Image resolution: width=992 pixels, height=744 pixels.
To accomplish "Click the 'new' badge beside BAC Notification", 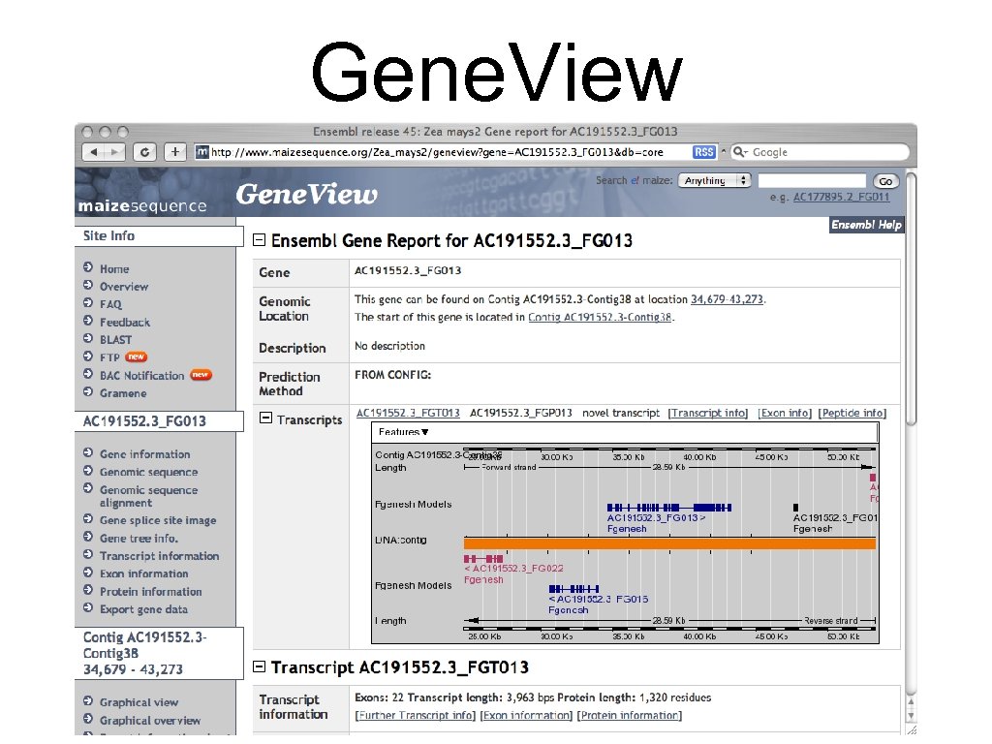I will pos(201,375).
